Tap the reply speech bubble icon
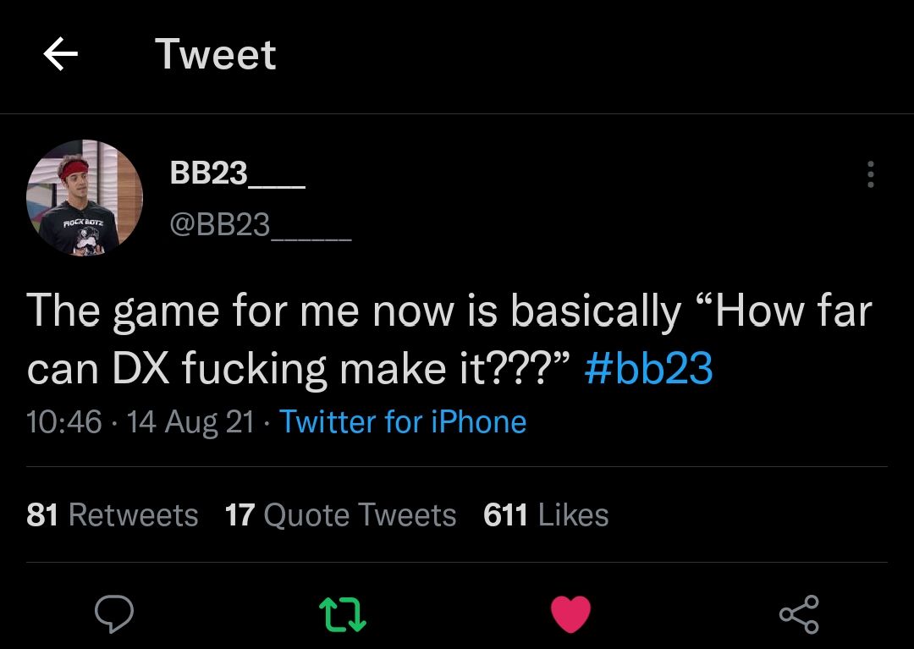 coord(113,613)
